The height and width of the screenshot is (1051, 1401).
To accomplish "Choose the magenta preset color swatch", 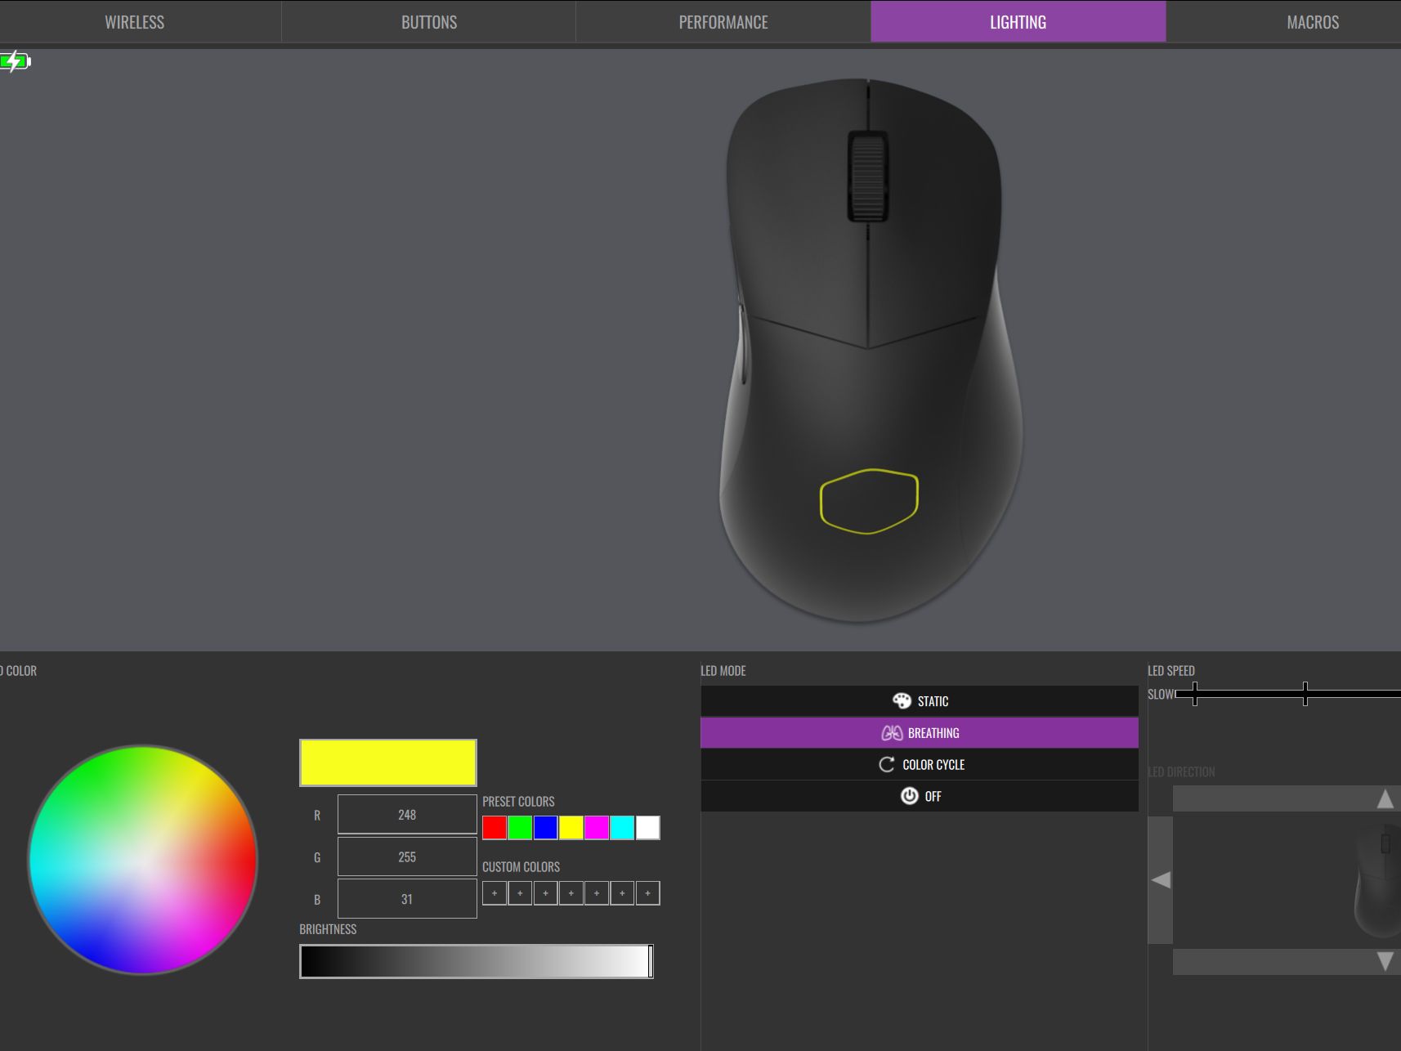I will pos(597,828).
